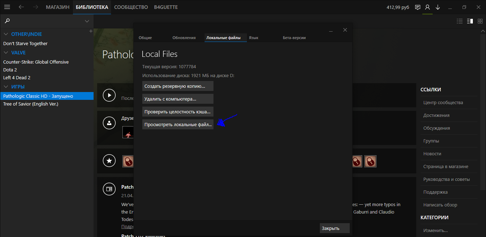Select the rightmost achievement badge
The width and height of the screenshot is (486, 237).
[370, 161]
